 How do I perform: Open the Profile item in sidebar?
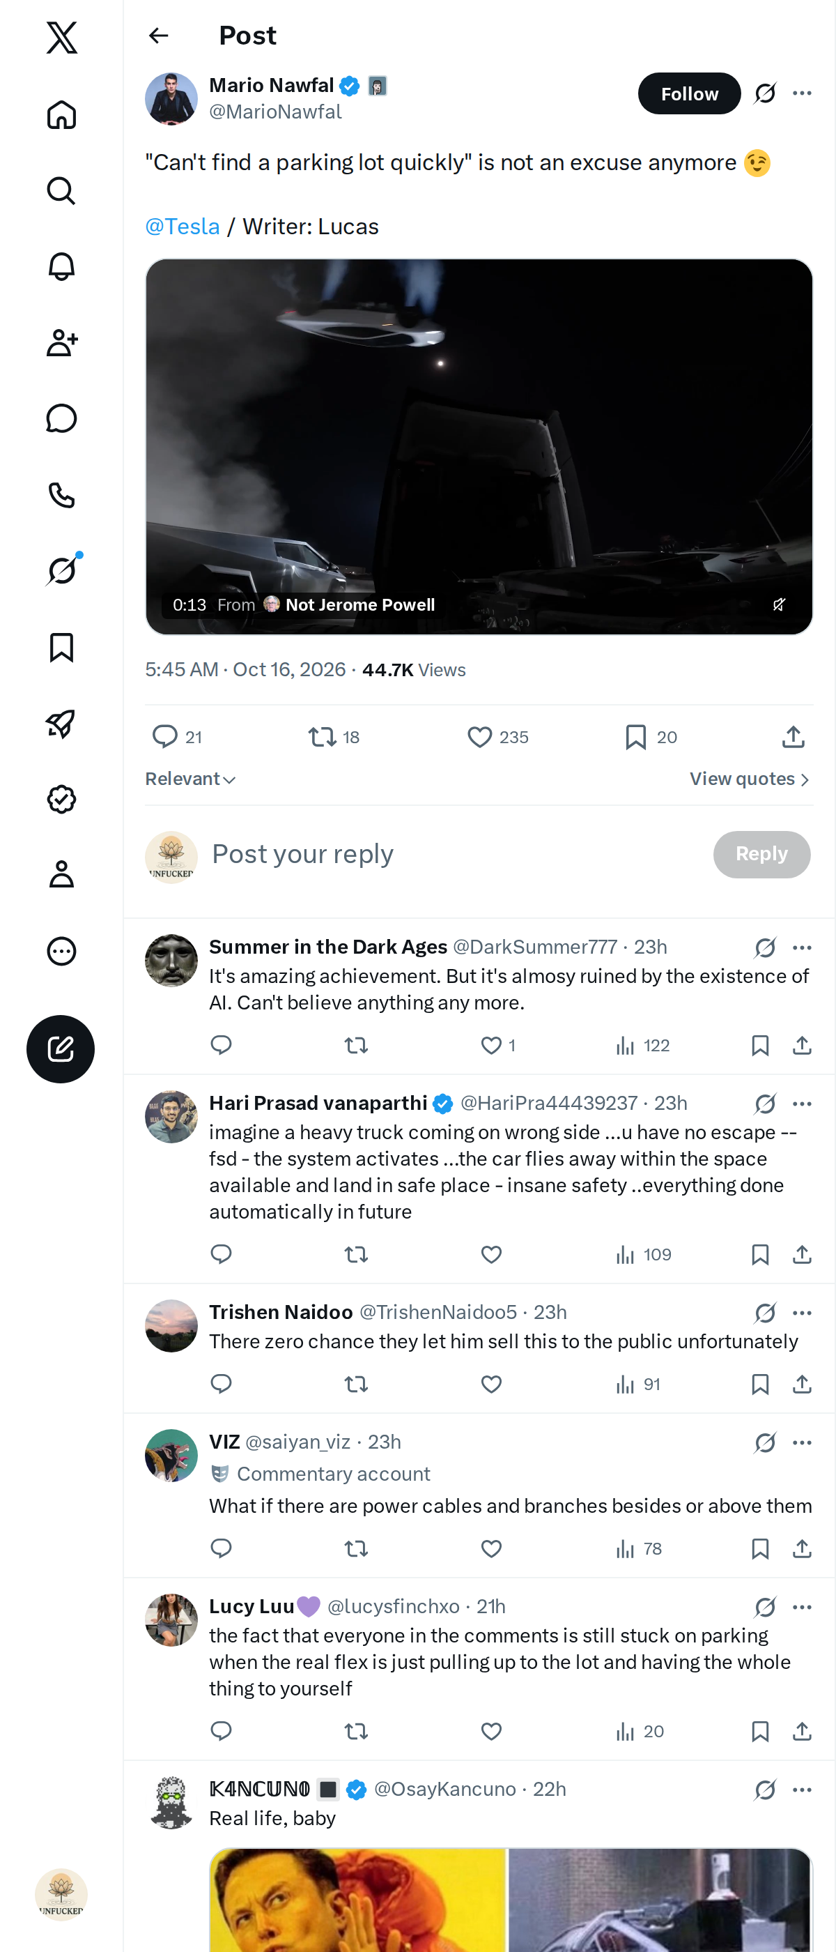click(x=61, y=874)
